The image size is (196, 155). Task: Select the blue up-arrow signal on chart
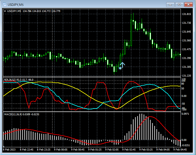tap(123, 65)
